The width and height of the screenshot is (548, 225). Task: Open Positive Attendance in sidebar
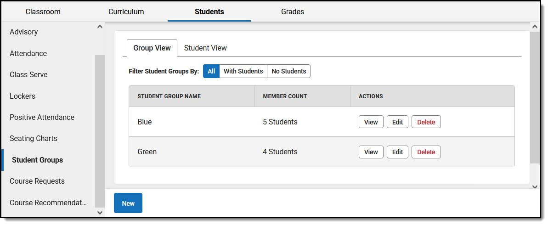[x=42, y=117]
